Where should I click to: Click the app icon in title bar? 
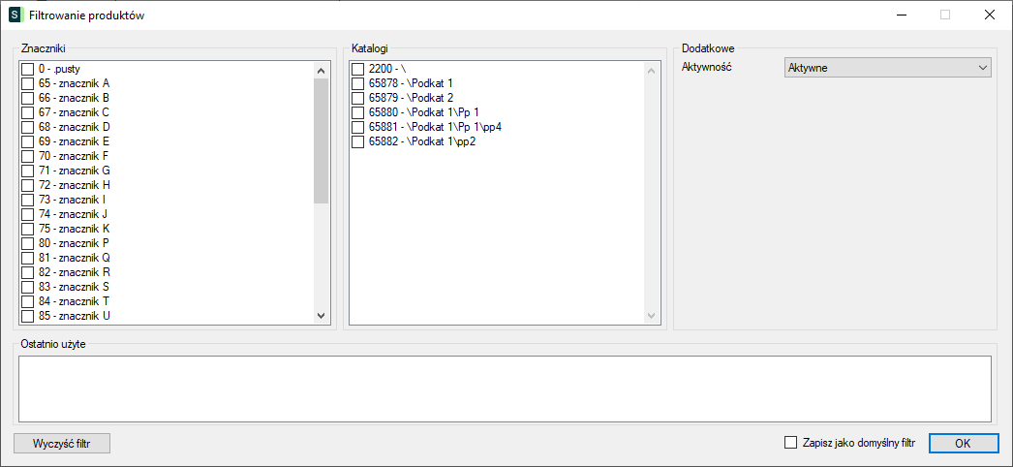coord(15,16)
